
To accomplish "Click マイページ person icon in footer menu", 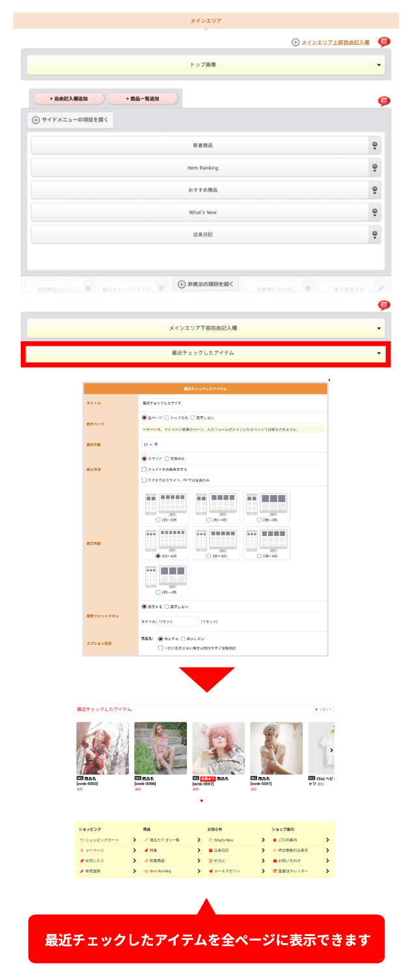I will click(82, 850).
